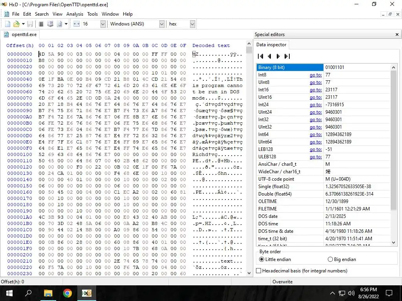Click Data inspector scrollbar up arrow

393,67
